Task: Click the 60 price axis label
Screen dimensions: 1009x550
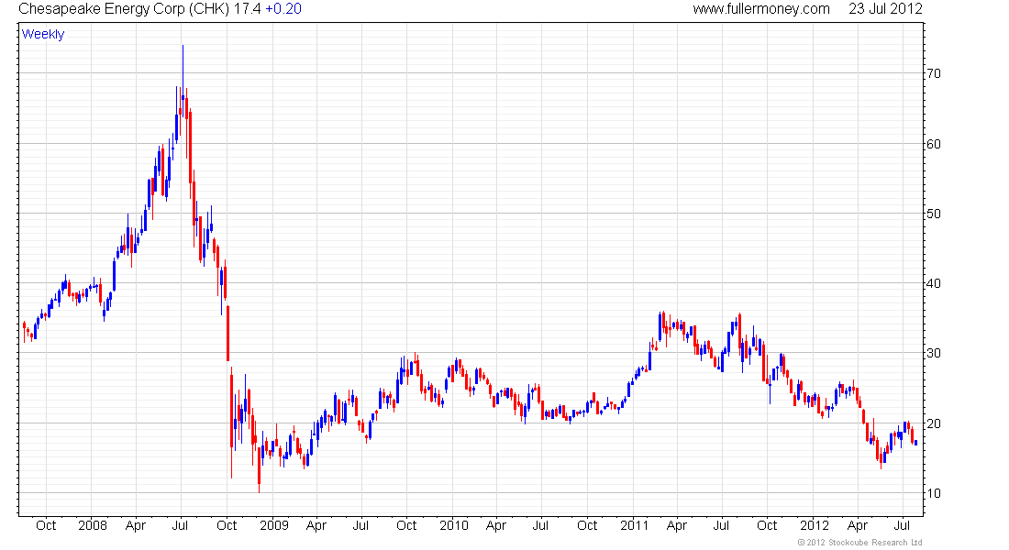Action: tap(933, 144)
